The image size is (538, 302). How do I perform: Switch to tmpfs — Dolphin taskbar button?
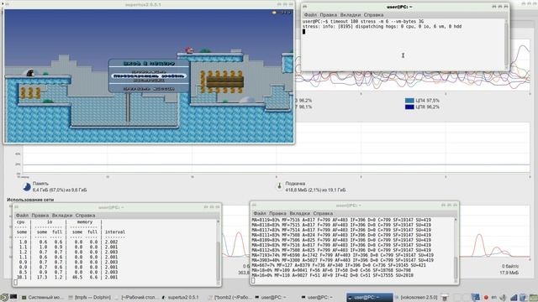pyautogui.click(x=90, y=298)
